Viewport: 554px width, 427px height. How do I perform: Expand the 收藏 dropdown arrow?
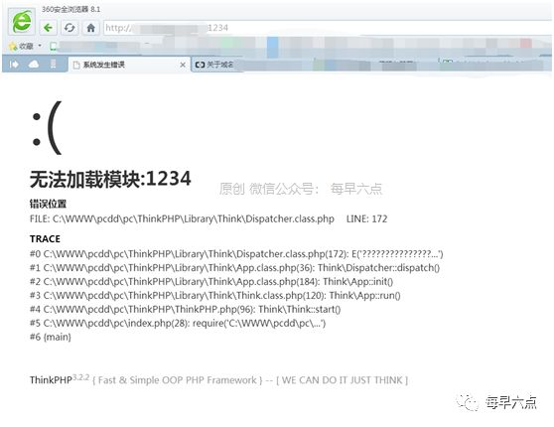click(40, 46)
